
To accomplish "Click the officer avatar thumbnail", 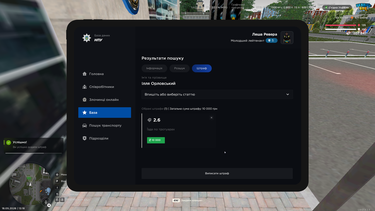I will 287,38.
